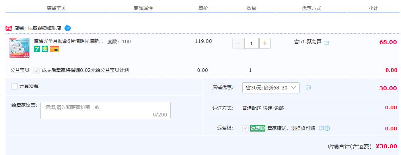Click the 店铺宝贝 column header
Viewport: 401px width, 155px height.
click(56, 8)
